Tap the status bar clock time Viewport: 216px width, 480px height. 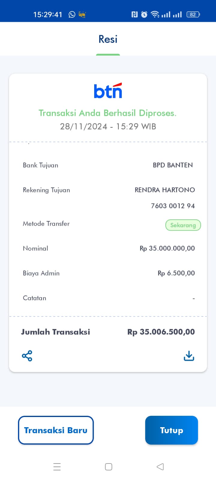[x=48, y=14]
